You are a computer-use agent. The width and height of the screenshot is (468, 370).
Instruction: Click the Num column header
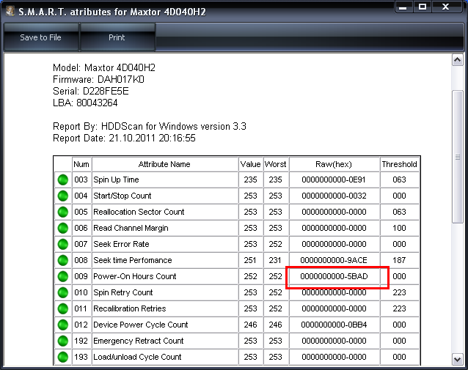coord(81,164)
